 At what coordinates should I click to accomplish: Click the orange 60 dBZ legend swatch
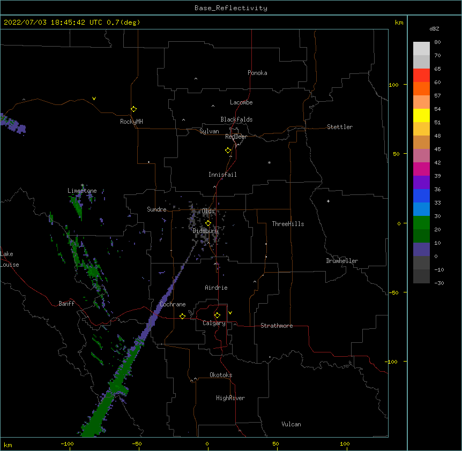[x=421, y=88]
